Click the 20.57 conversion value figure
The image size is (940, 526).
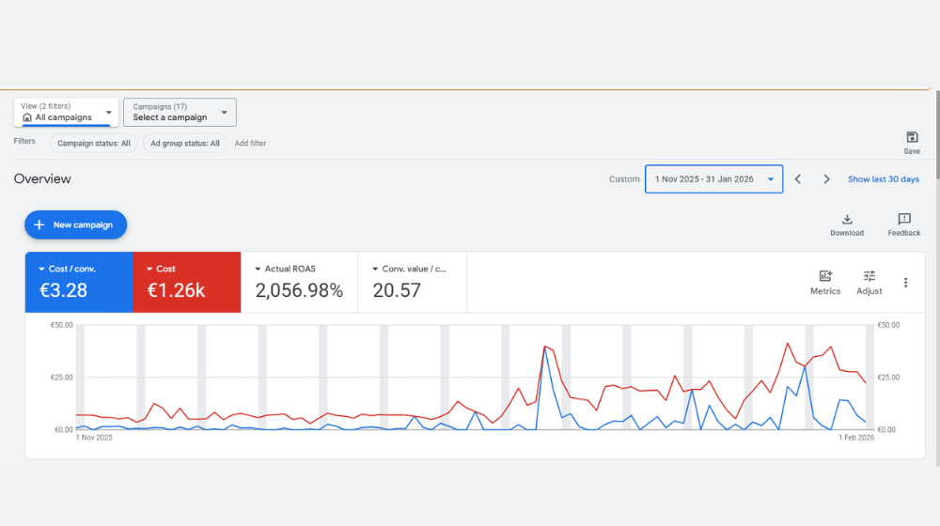click(x=397, y=290)
